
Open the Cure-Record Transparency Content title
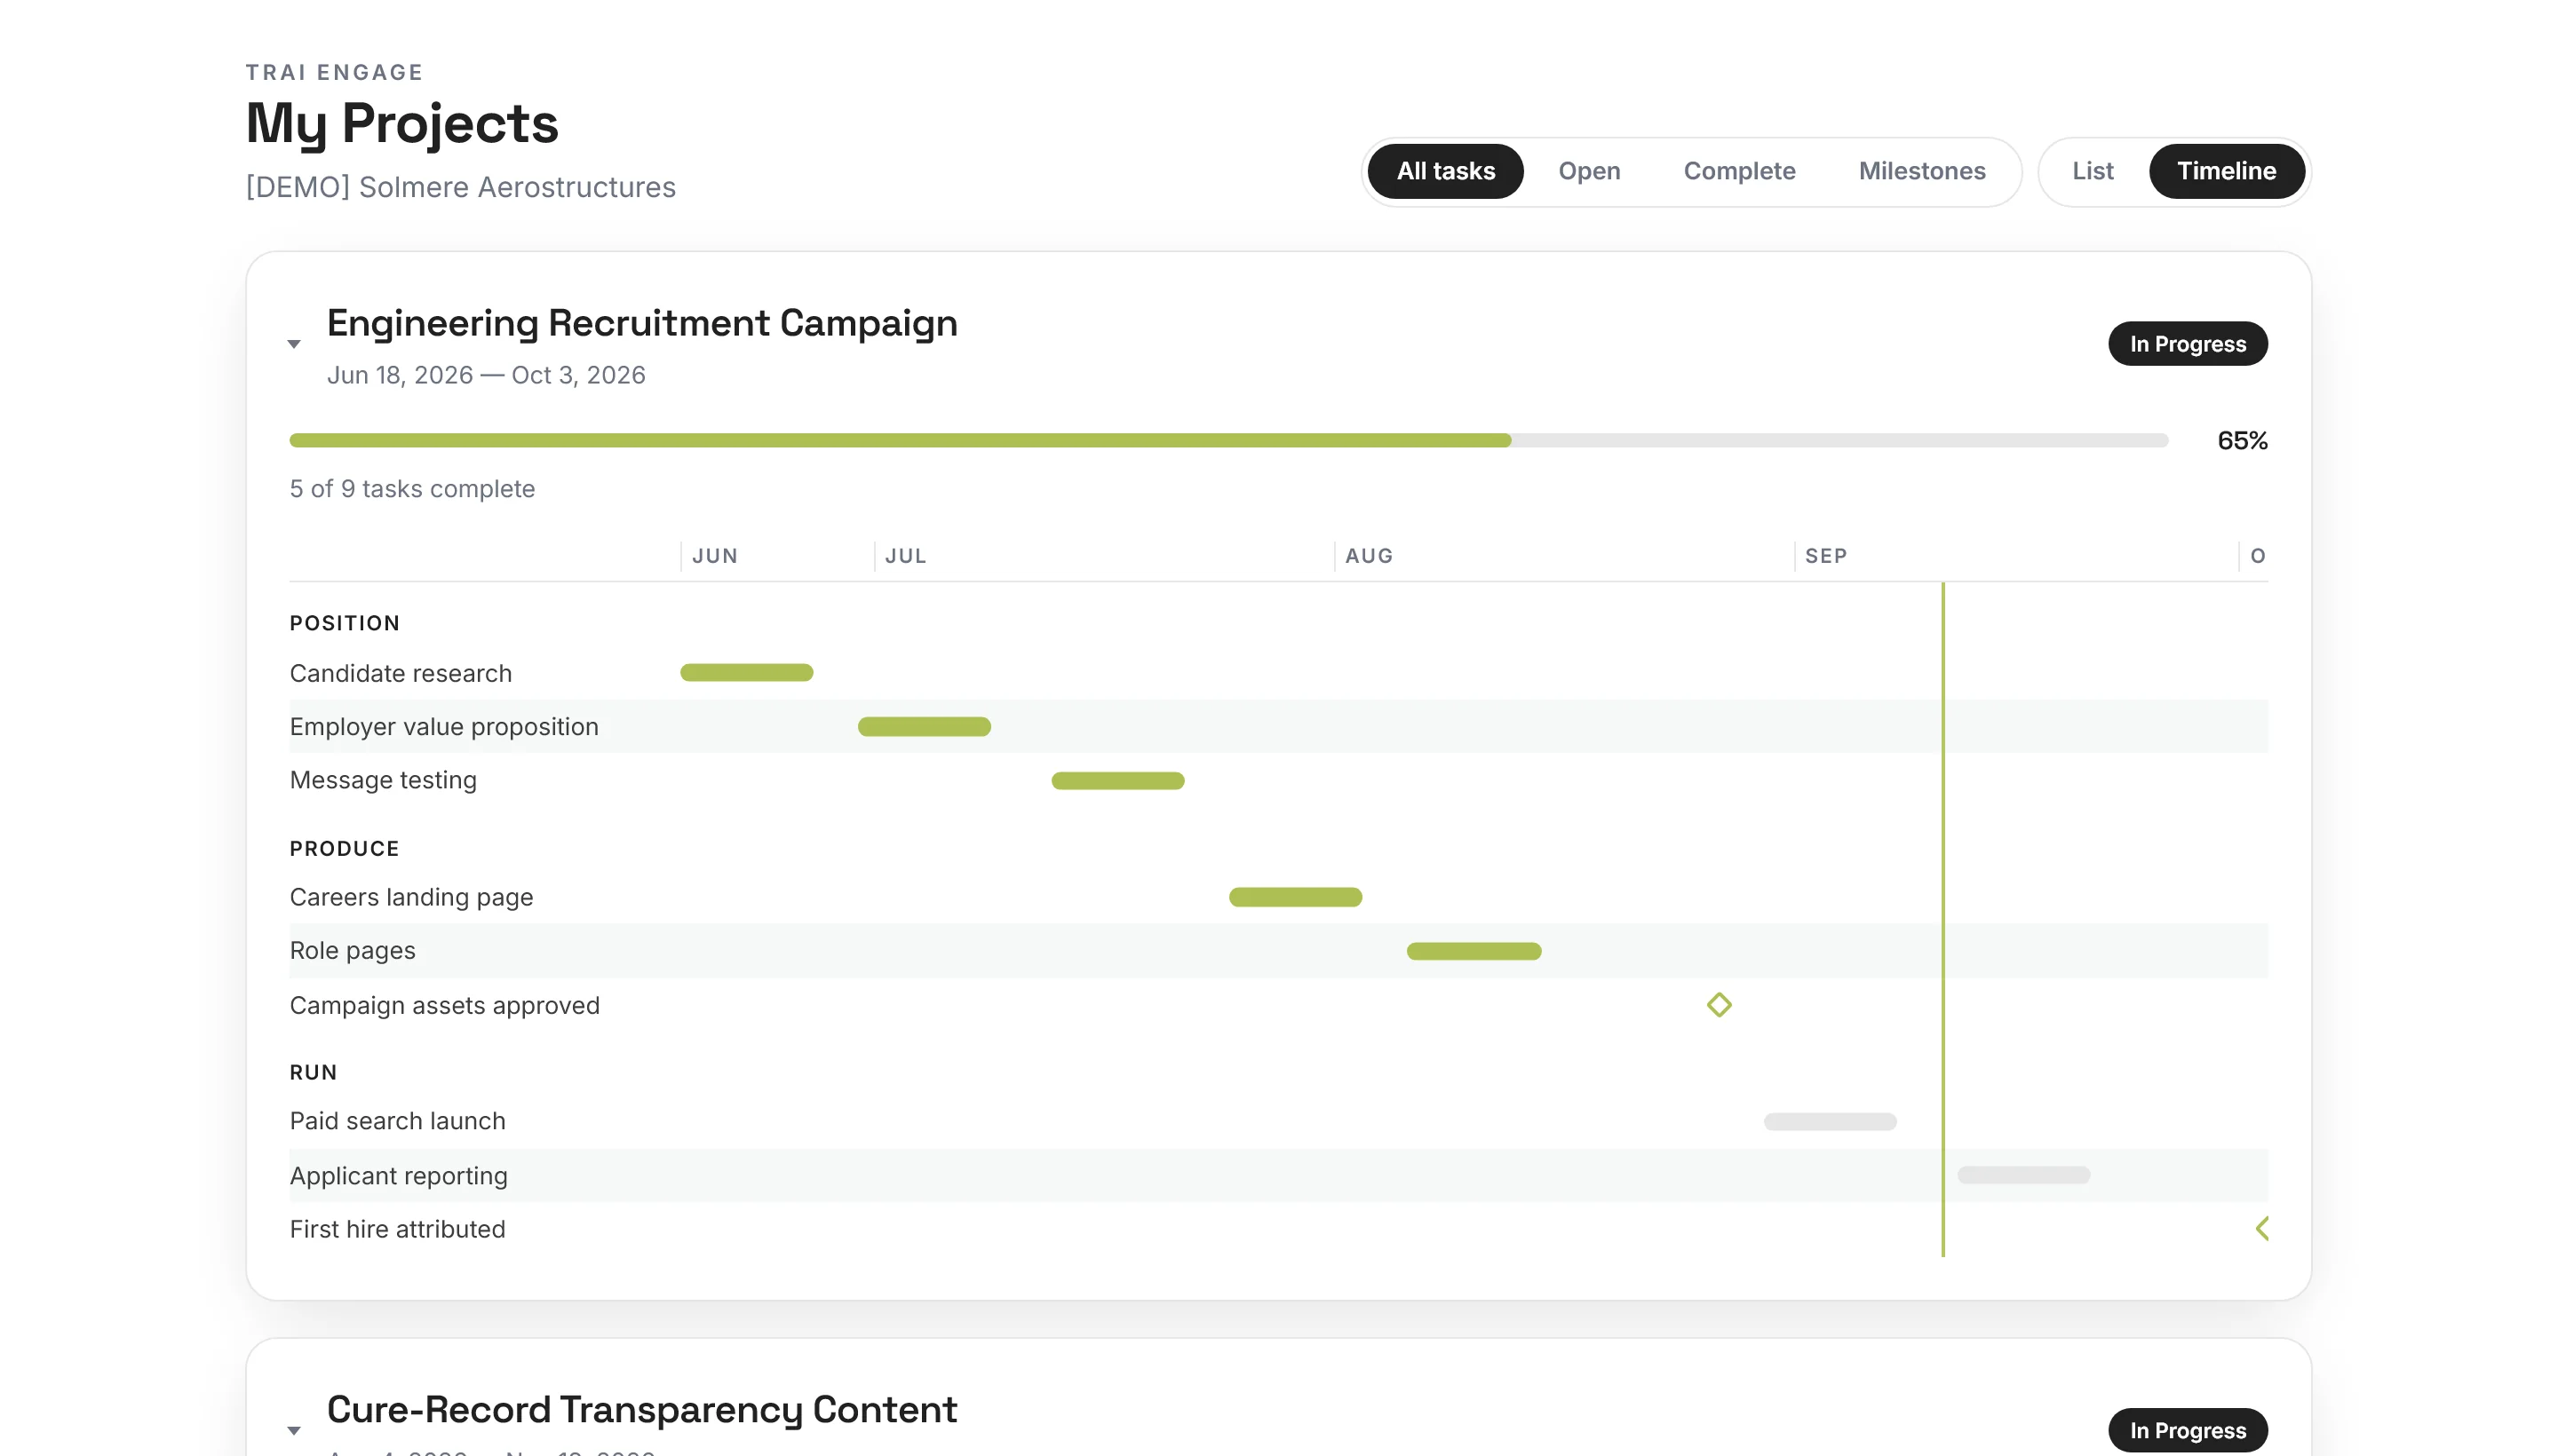click(641, 1409)
